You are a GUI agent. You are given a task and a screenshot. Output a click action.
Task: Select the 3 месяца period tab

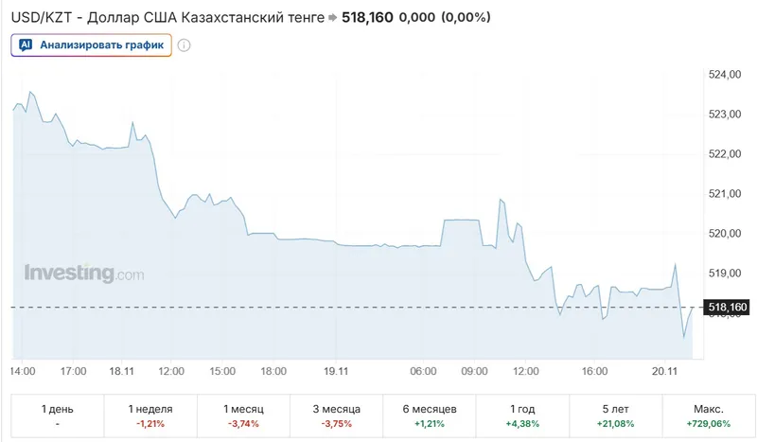338,415
